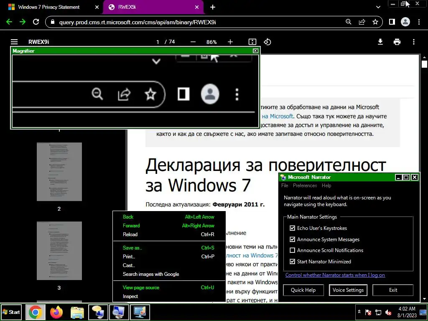Open network tray icon
This screenshot has width=428, height=321.
(x=378, y=312)
